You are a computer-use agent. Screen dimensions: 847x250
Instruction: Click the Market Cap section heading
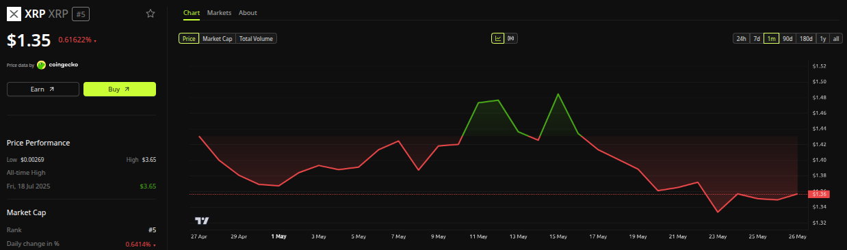coord(27,213)
